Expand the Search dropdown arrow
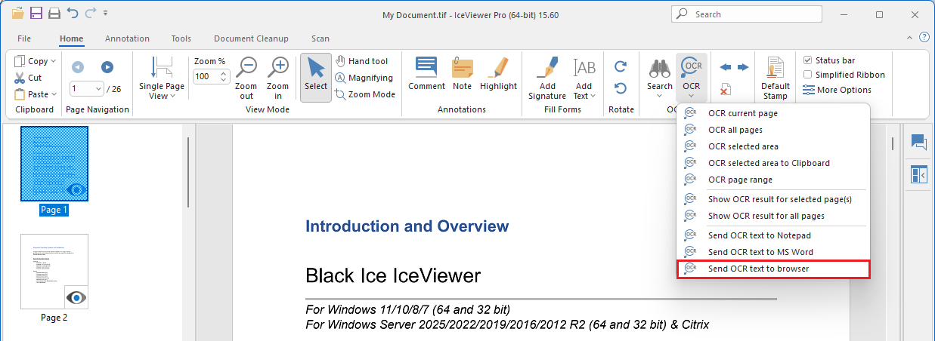 660,96
